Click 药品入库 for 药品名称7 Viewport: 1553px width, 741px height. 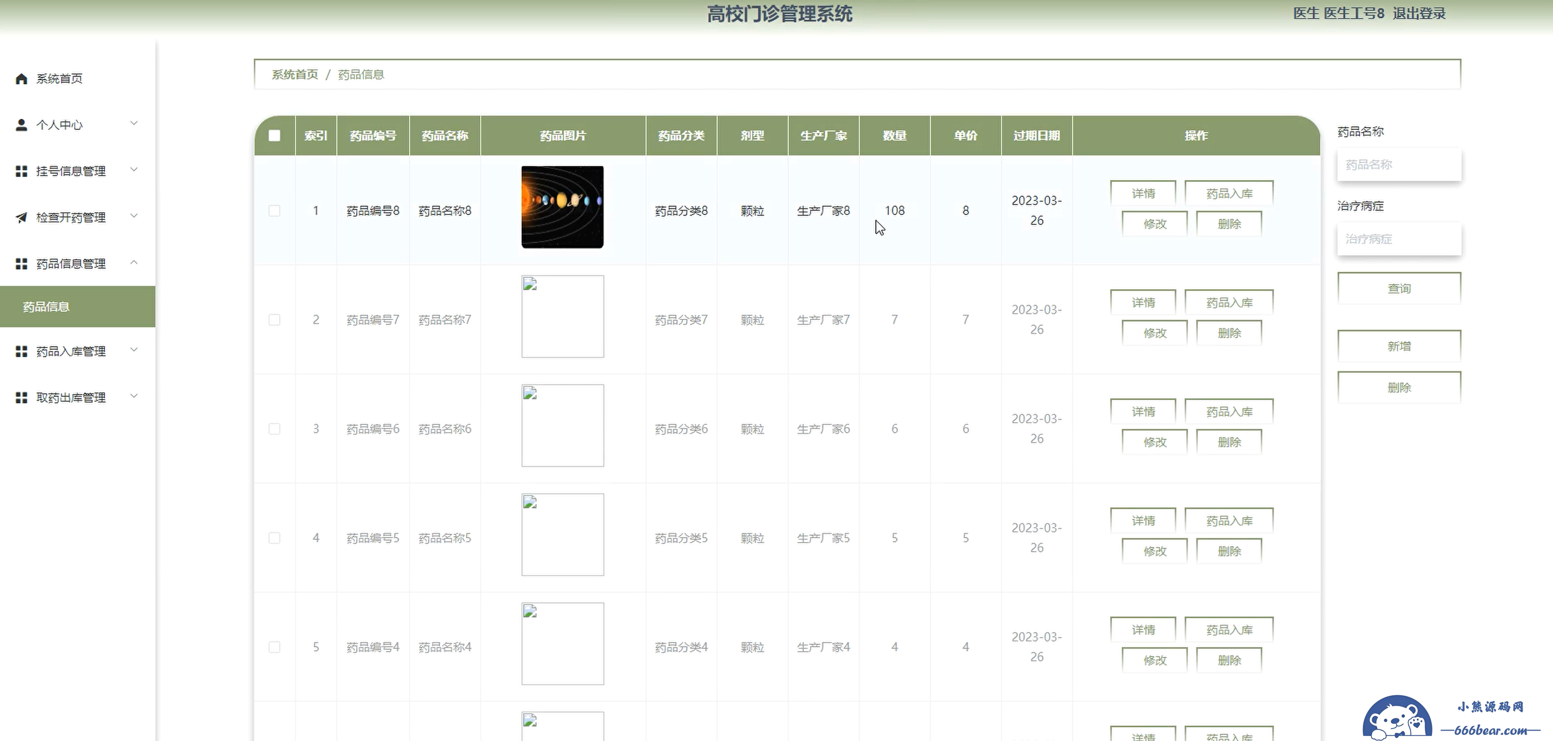[x=1229, y=302]
